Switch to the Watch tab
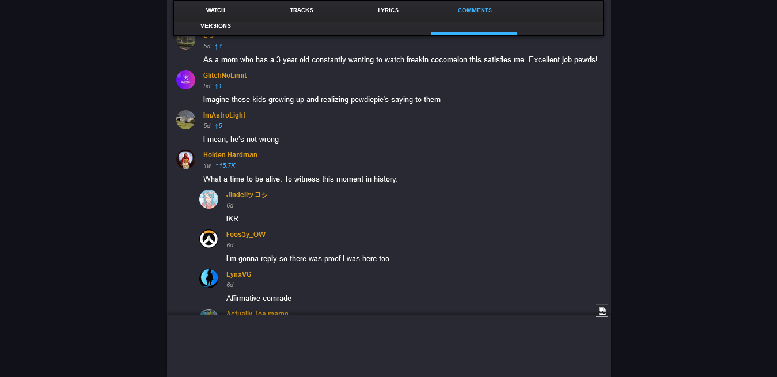Screen dimensions: 777x377 215,10
